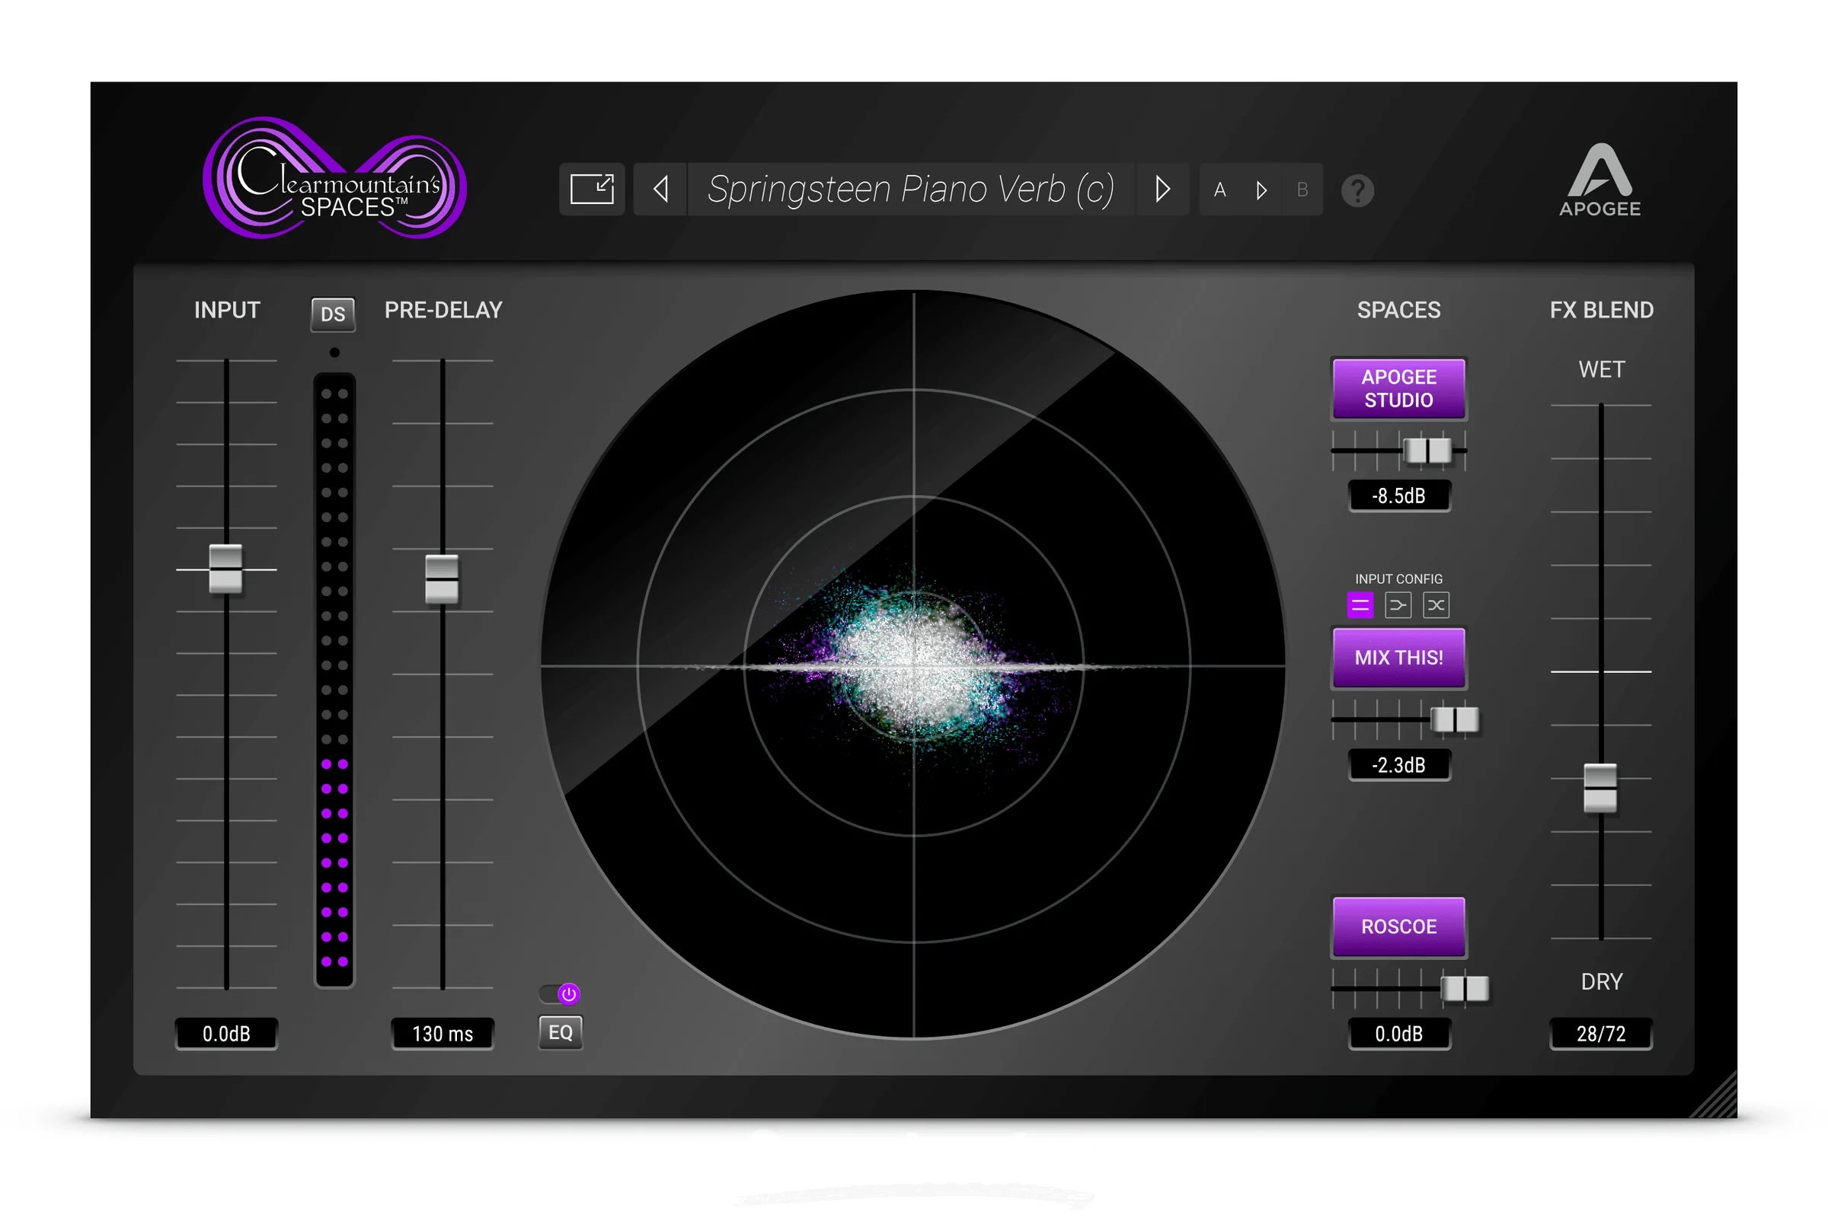Open the preset browser window icon
This screenshot has height=1218, width=1828.
pos(593,190)
